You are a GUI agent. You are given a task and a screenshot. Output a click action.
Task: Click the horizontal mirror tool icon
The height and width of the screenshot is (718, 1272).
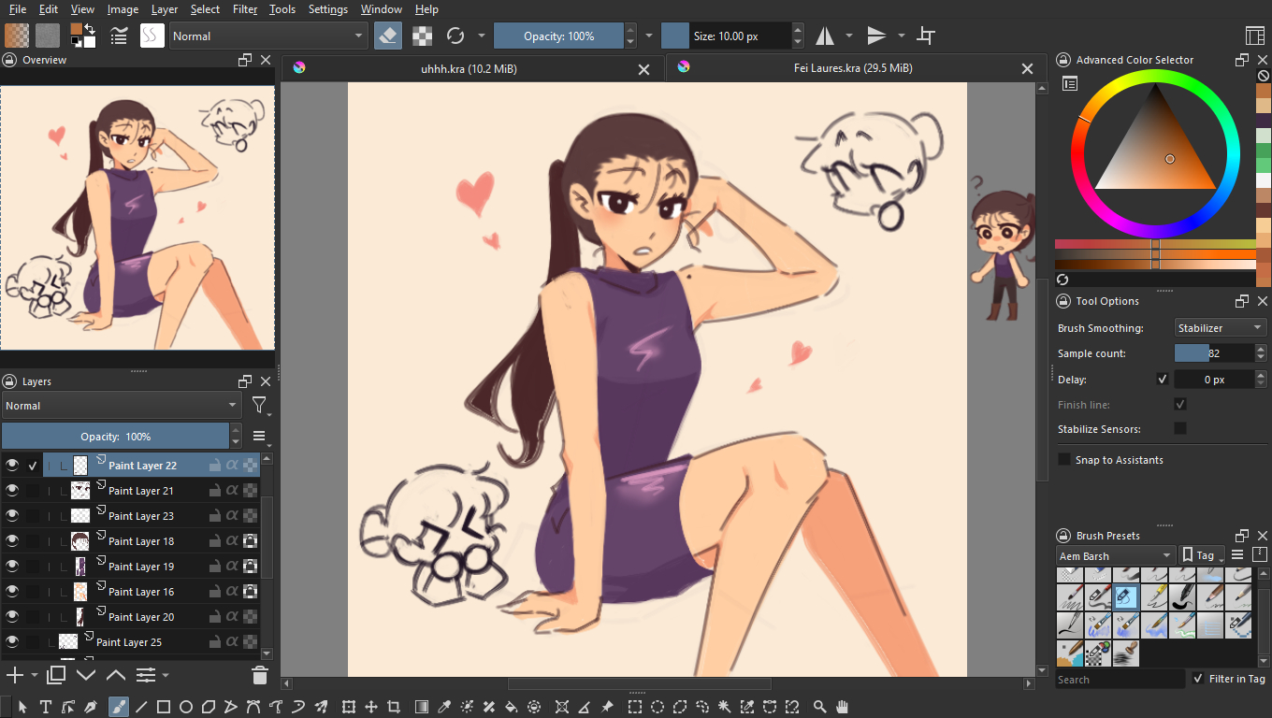point(825,36)
